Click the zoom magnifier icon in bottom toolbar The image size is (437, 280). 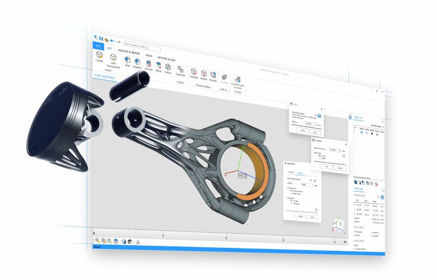coord(97,240)
